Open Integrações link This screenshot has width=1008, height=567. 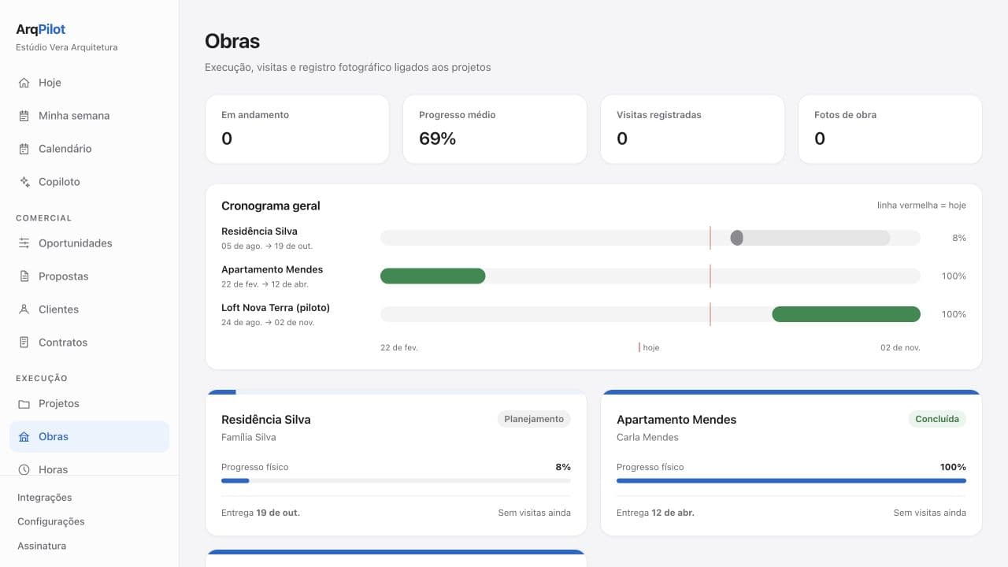pos(44,498)
